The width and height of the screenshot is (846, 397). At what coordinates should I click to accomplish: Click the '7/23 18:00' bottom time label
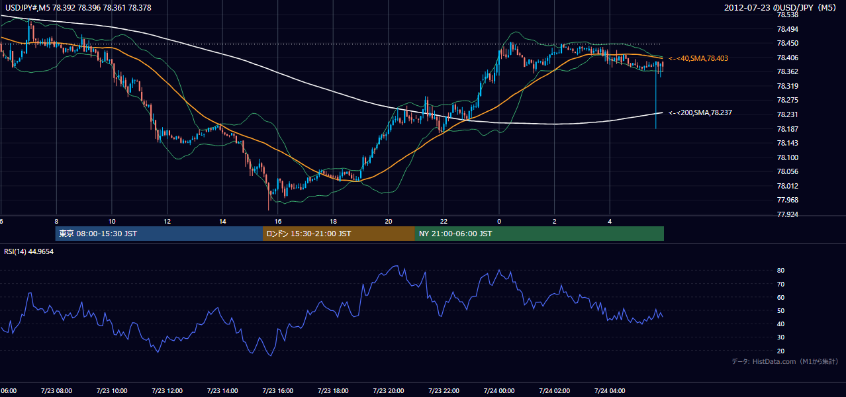coord(333,390)
